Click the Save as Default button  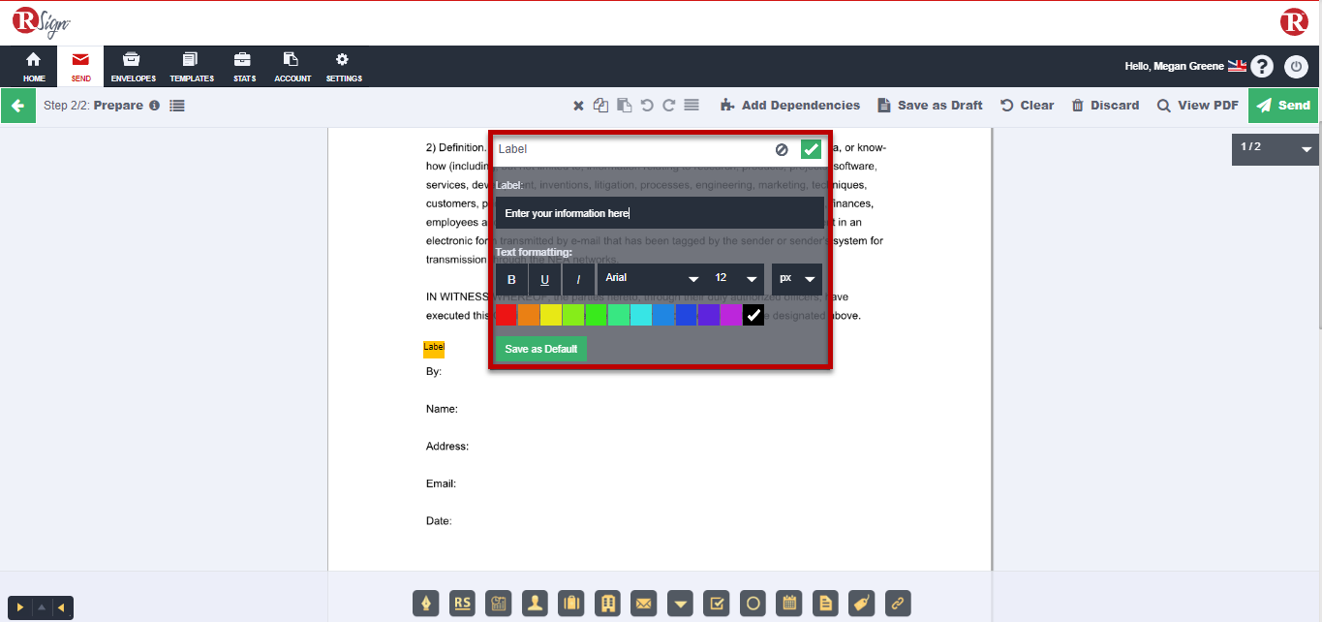(539, 348)
